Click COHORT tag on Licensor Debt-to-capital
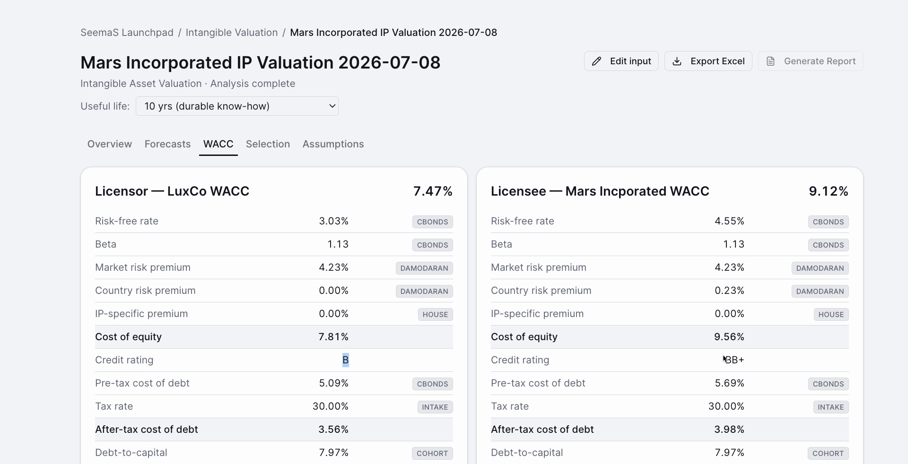The height and width of the screenshot is (464, 908). (432, 454)
